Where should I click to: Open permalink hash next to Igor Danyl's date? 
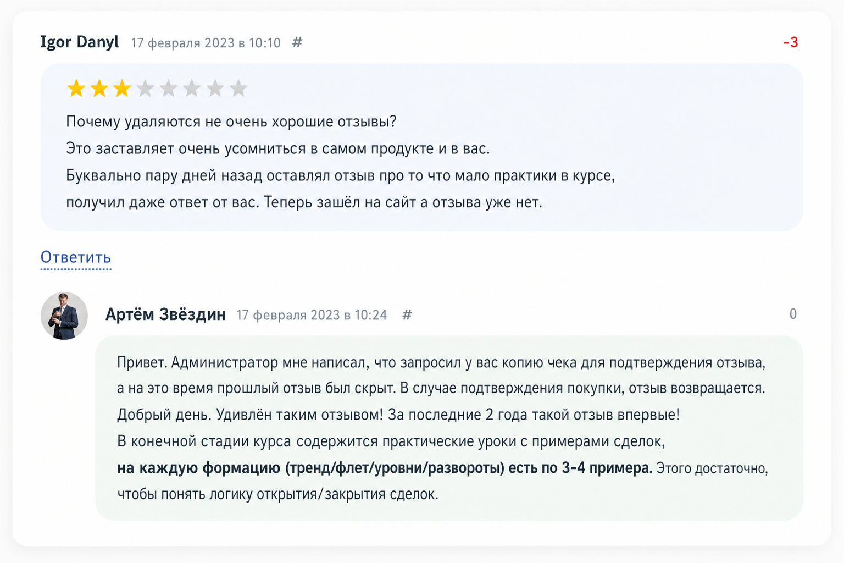coord(297,42)
